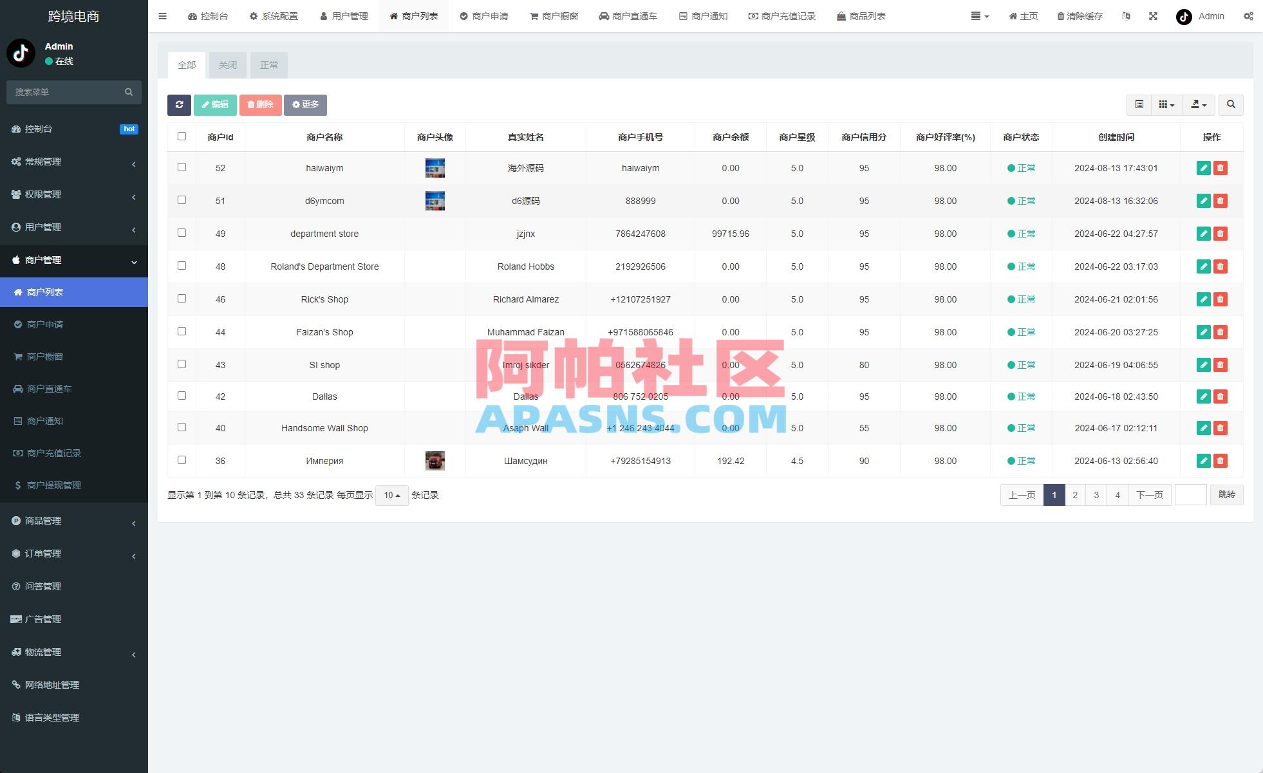
Task: Select the 商户直通车 icon in top navigation
Action: click(604, 16)
